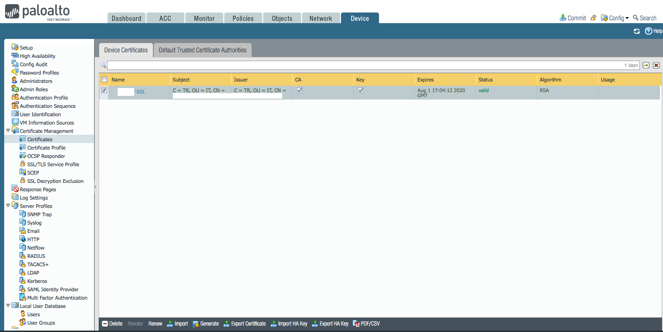Open the Help icon in top bar
This screenshot has height=332, width=663.
point(649,31)
